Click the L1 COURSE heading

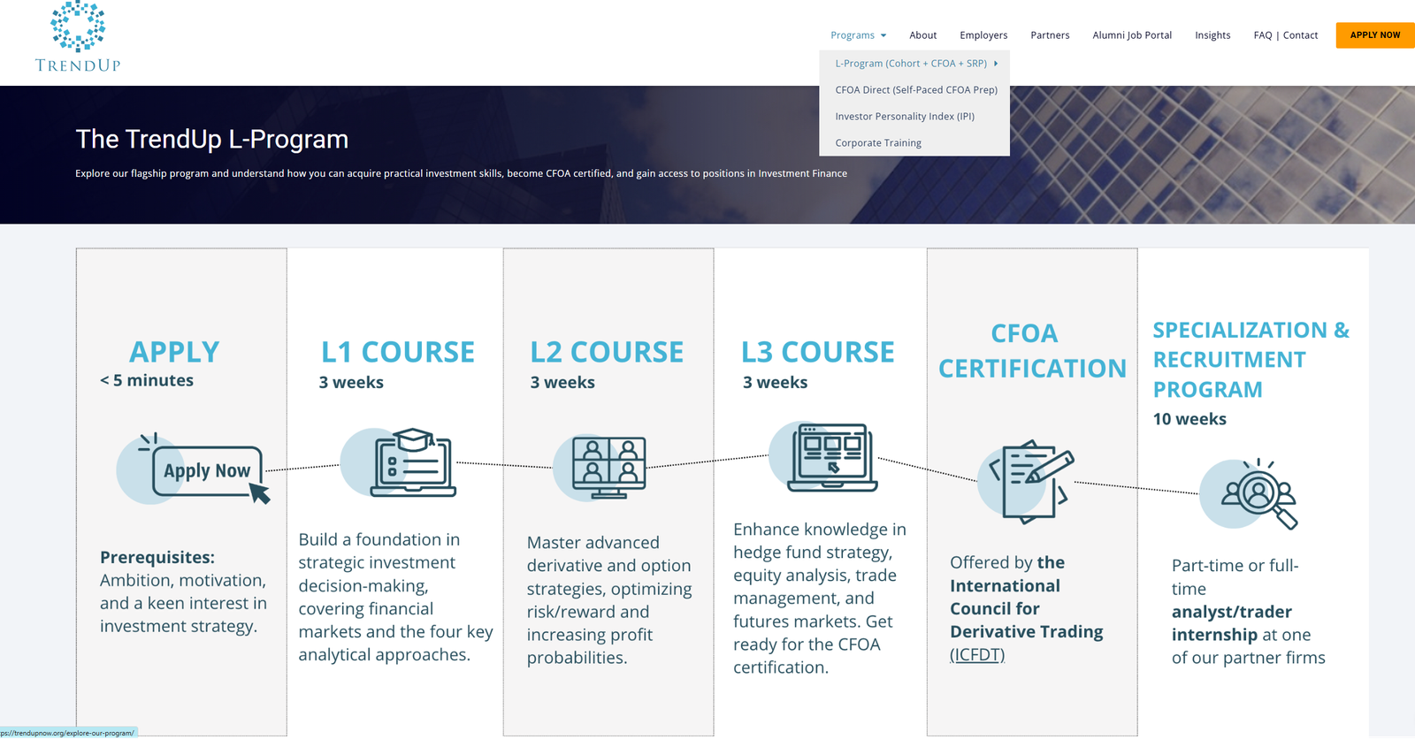(x=398, y=352)
